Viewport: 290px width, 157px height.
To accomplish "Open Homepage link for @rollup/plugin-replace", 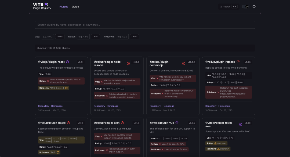I will [224, 106].
